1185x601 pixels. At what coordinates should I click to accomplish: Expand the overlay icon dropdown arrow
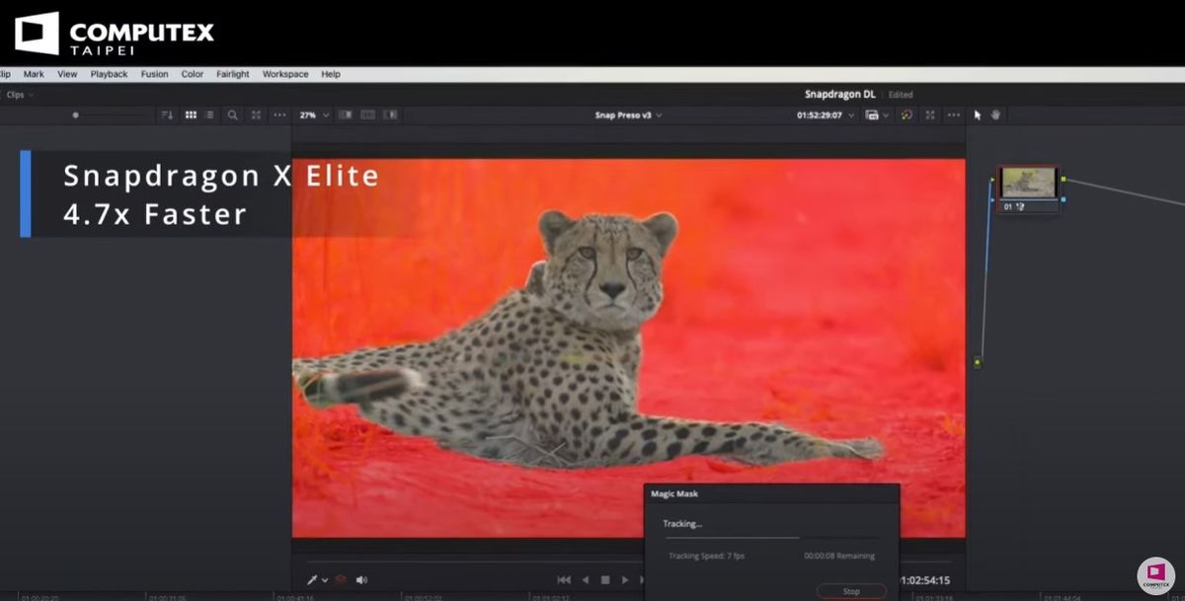886,115
